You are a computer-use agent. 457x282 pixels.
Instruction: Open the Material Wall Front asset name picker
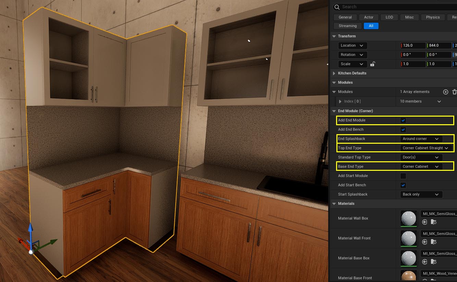pyautogui.click(x=439, y=234)
